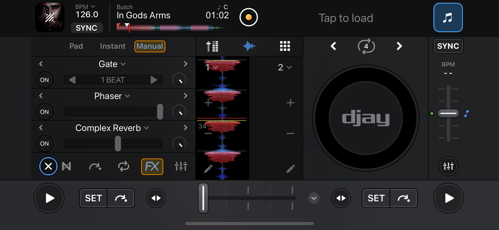
Task: Open the Phaser effect dropdown
Action: coord(112,96)
